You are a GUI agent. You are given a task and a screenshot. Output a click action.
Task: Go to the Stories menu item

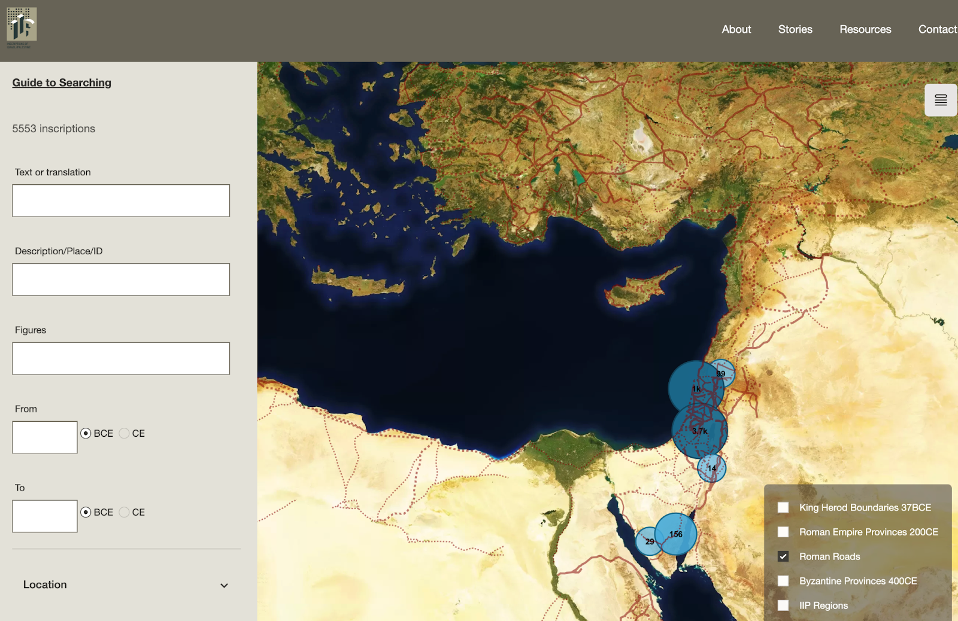[795, 29]
